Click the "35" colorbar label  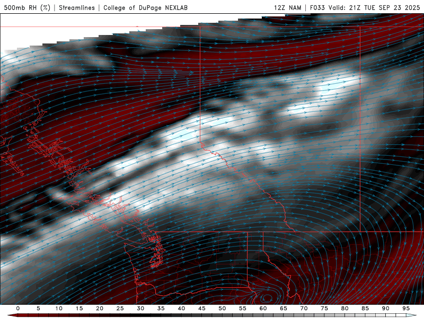(161, 308)
